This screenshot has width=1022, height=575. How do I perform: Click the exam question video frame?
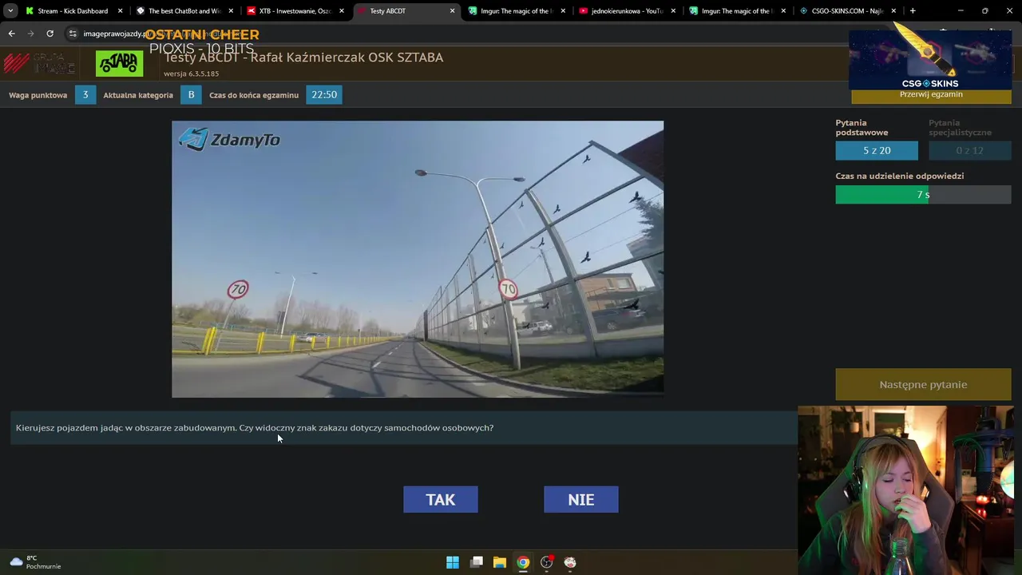[418, 259]
